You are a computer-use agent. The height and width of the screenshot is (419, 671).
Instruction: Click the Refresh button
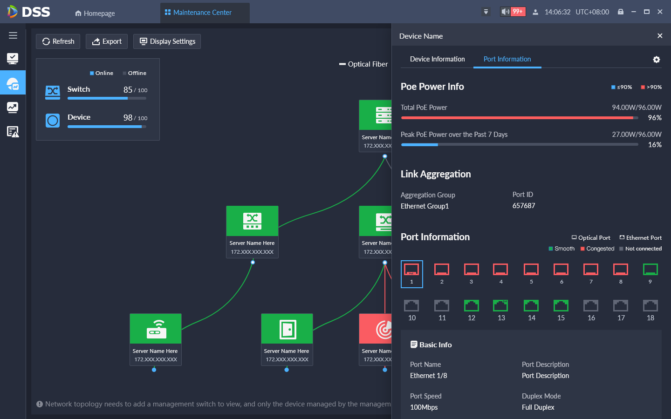tap(58, 41)
